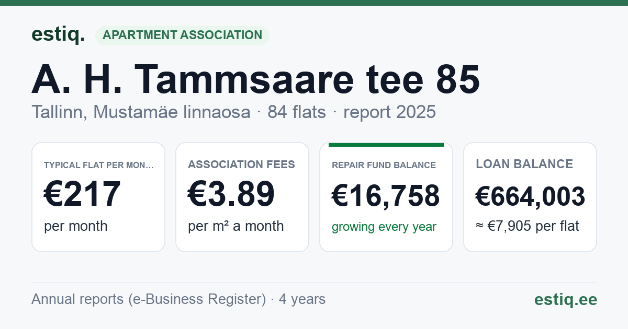Open the Repair Fund Balance card
The height and width of the screenshot is (329, 628).
(x=386, y=197)
